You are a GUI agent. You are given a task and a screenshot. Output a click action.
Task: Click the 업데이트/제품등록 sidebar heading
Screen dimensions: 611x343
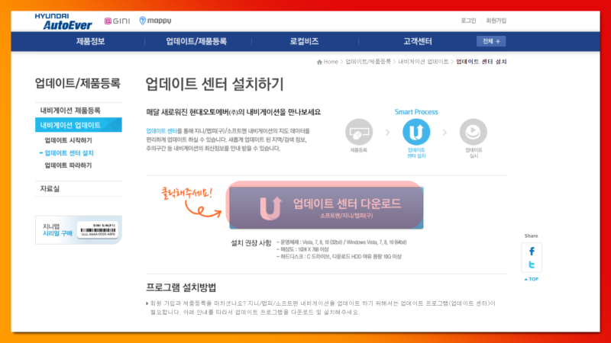78,83
